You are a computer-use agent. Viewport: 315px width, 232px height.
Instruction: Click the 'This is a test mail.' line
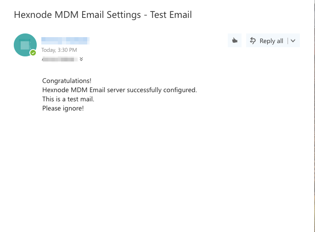point(68,99)
